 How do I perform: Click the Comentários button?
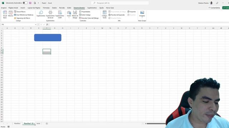(x=214, y=8)
